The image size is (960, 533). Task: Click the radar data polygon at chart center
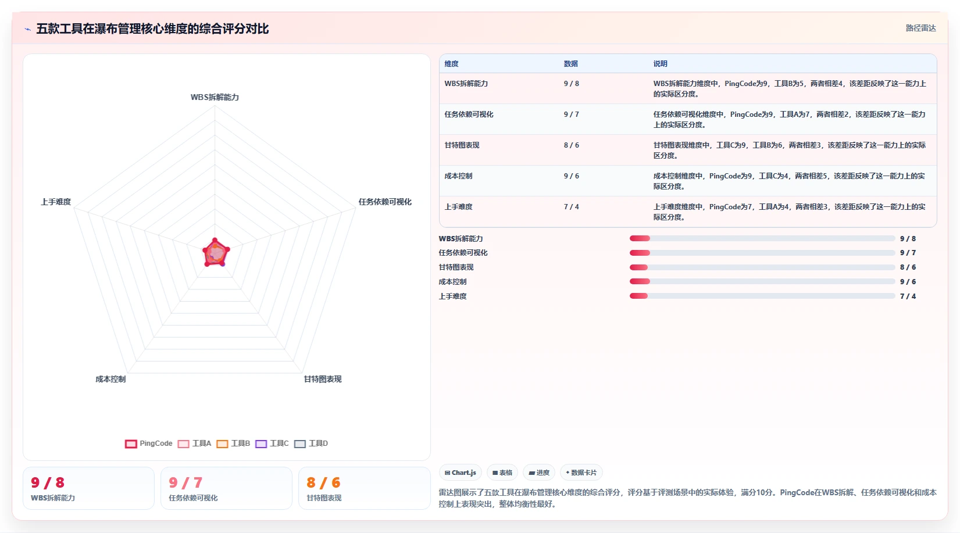(x=215, y=253)
